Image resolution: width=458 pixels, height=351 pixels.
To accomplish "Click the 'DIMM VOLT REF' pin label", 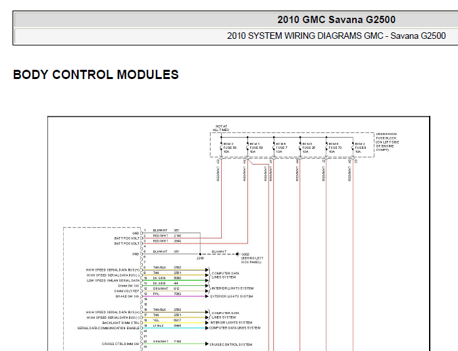I will (x=127, y=291).
